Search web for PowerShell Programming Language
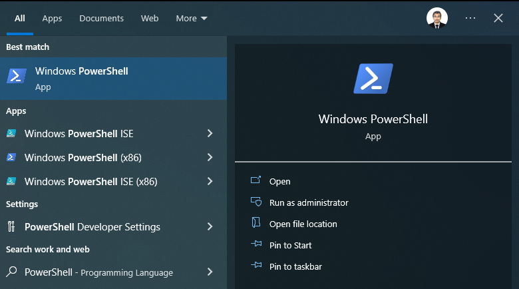 click(x=98, y=272)
